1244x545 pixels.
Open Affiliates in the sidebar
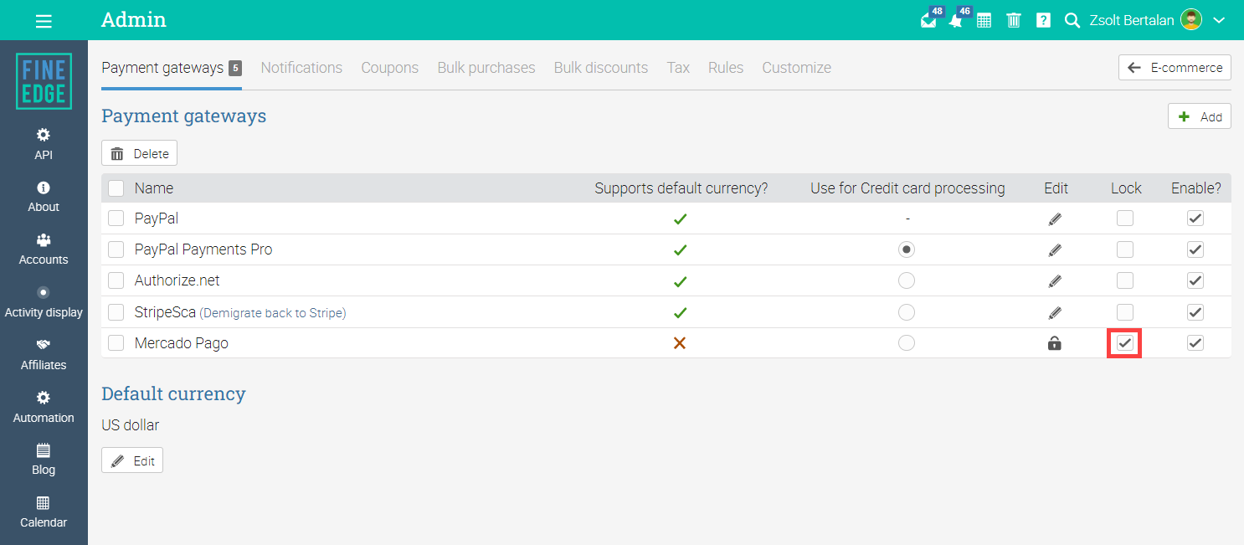(x=44, y=355)
